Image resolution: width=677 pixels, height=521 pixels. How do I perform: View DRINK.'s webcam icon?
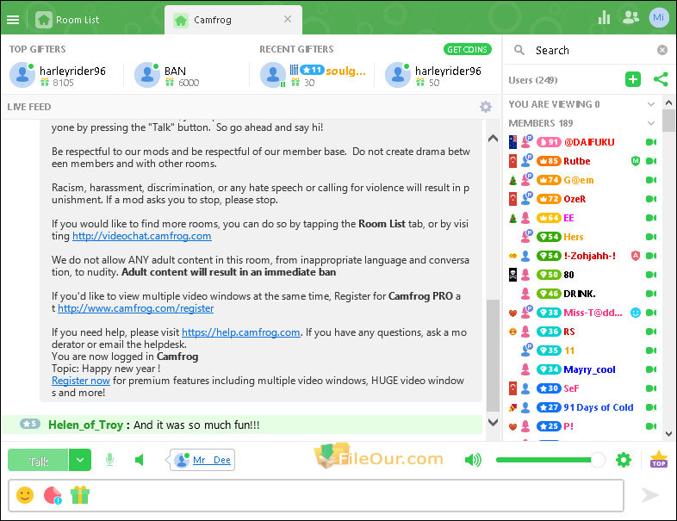(x=651, y=294)
